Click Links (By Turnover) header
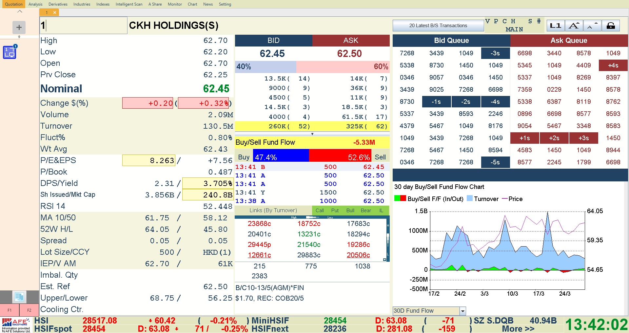This screenshot has height=333, width=629. (x=273, y=211)
